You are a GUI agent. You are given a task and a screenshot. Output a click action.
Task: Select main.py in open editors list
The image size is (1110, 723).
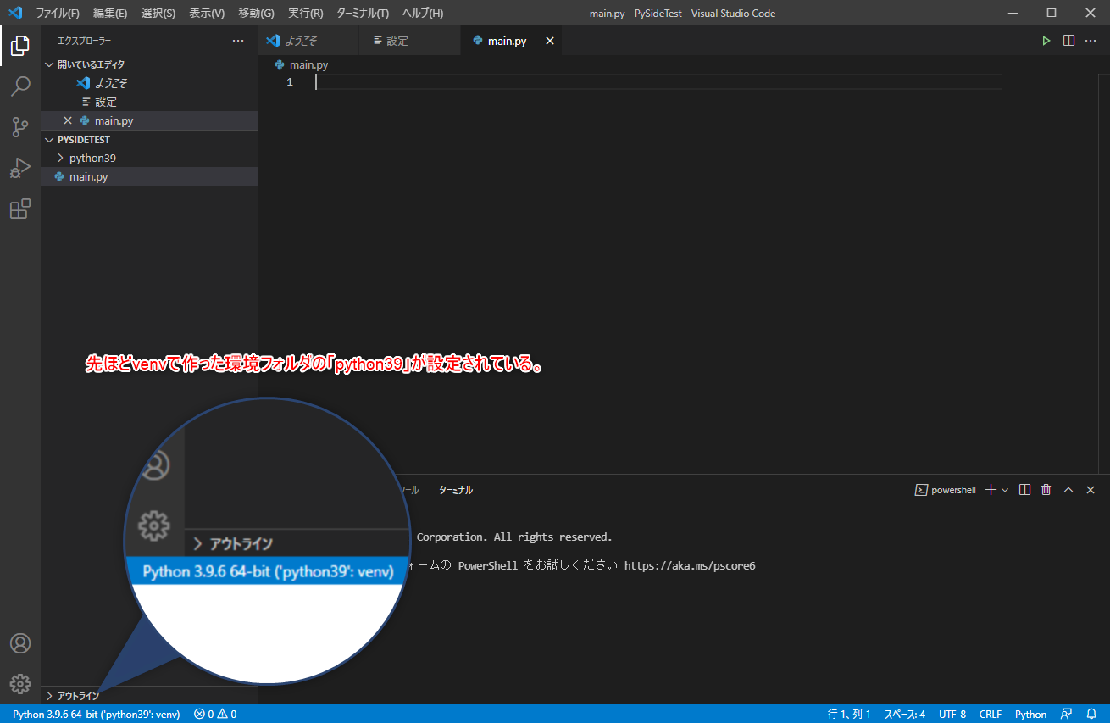[x=149, y=120]
